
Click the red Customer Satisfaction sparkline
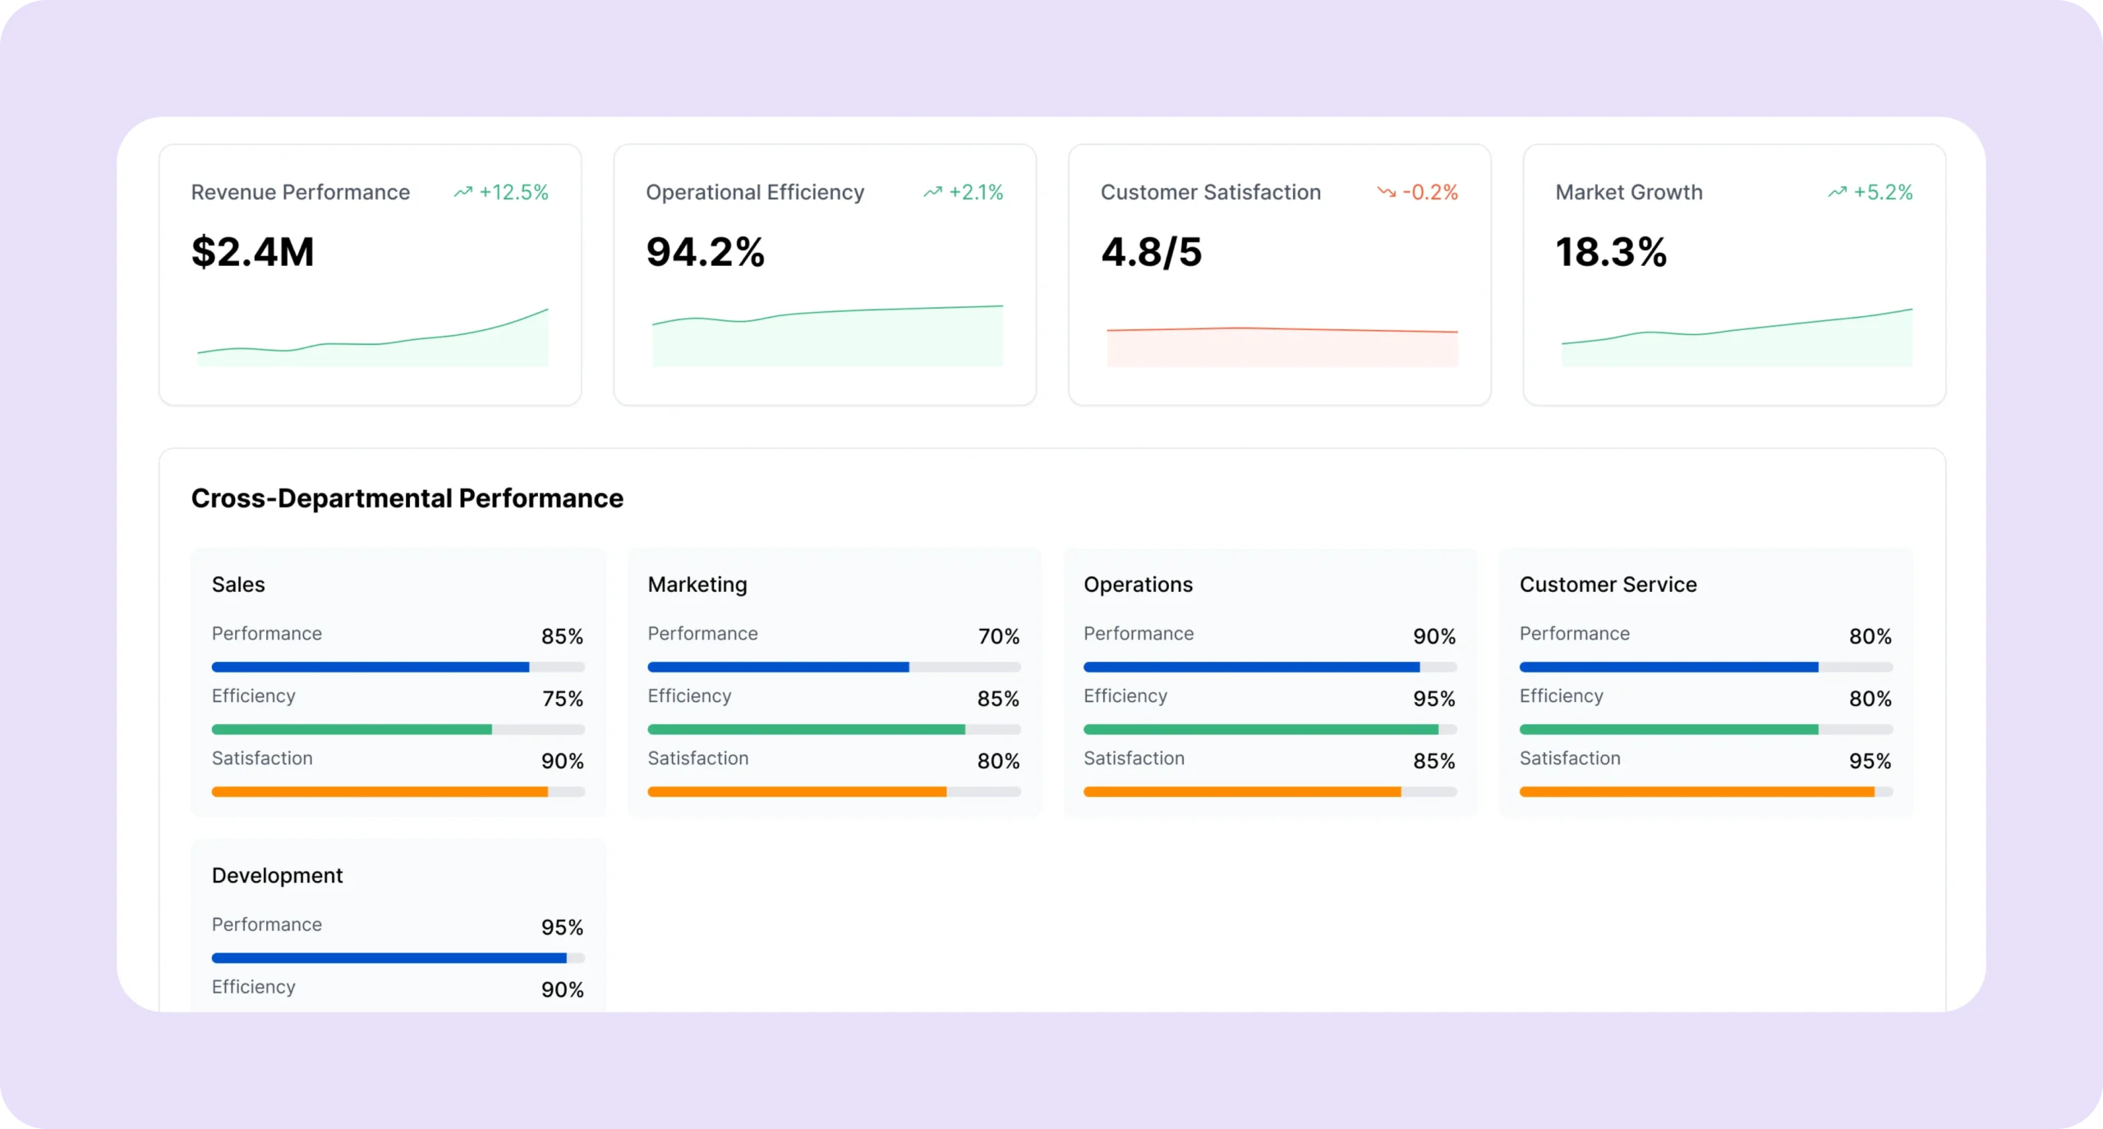pyautogui.click(x=1282, y=345)
